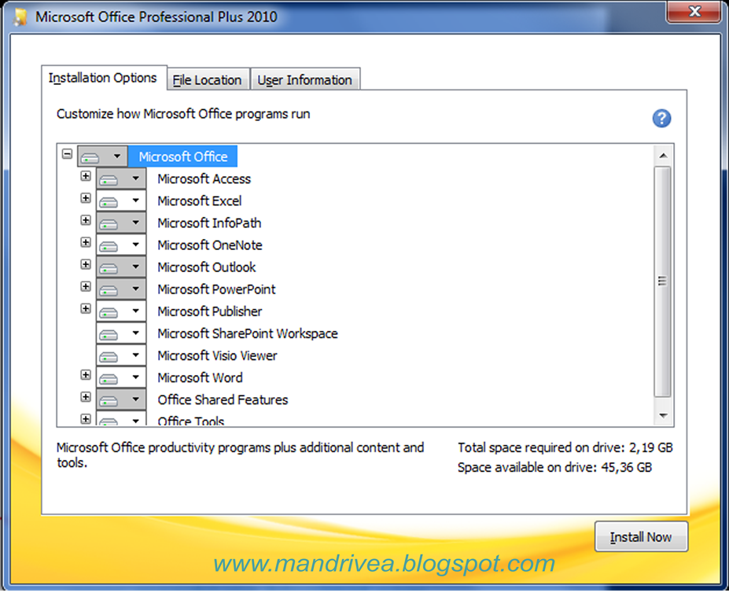This screenshot has width=729, height=604.
Task: Expand the Microsoft Publisher node
Action: click(x=86, y=308)
